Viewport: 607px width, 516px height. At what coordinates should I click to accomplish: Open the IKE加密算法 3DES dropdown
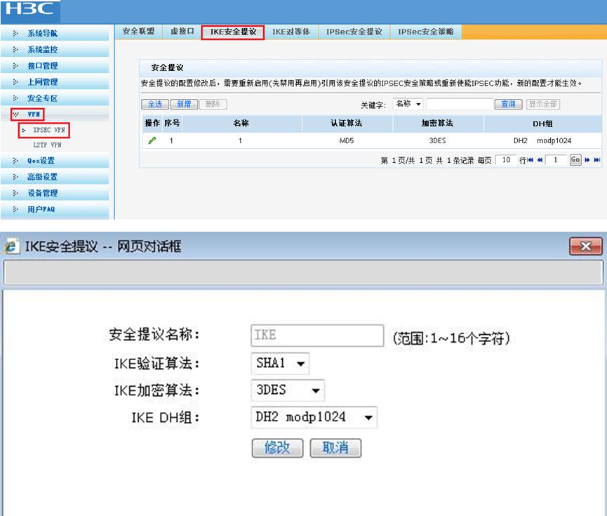tap(288, 390)
